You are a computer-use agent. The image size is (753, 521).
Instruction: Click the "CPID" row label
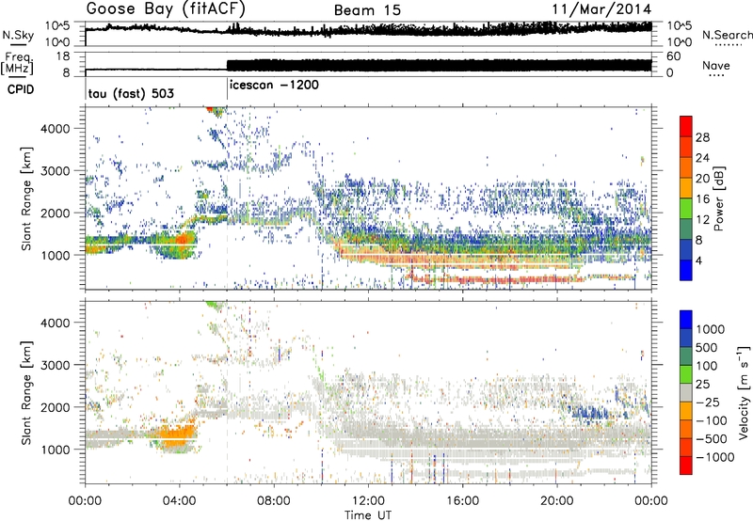pyautogui.click(x=21, y=89)
